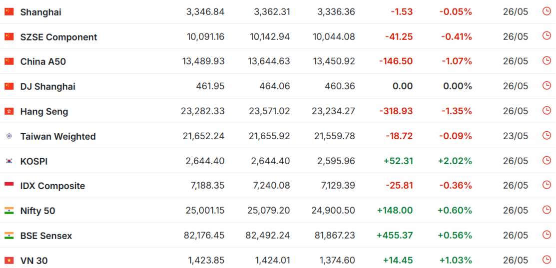Click the clock icon in Hang Seng row

click(547, 110)
